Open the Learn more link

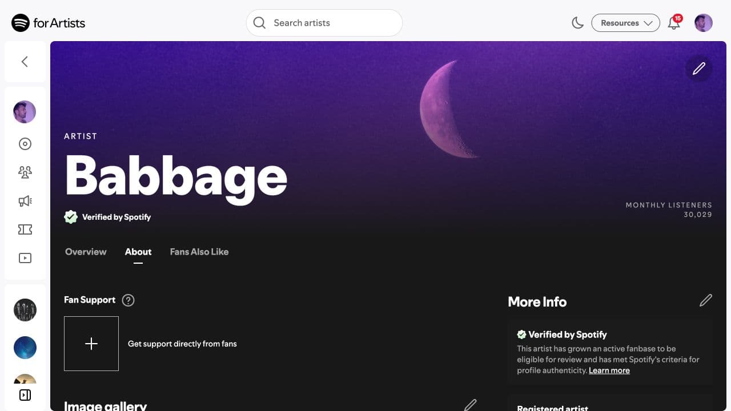(x=609, y=370)
